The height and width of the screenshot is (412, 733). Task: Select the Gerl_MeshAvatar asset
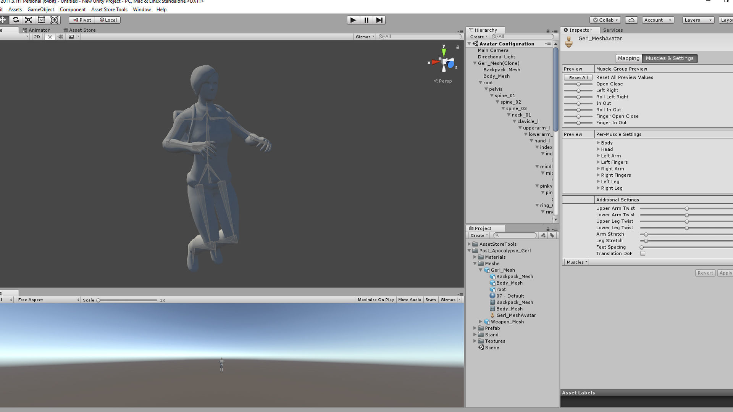click(x=513, y=315)
